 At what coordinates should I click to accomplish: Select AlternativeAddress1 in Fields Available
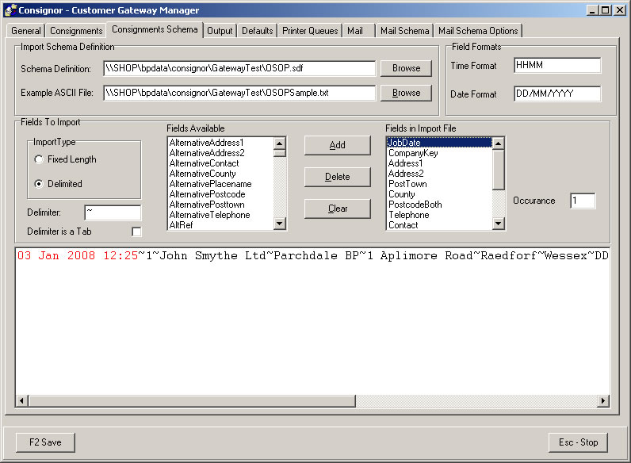coord(220,143)
